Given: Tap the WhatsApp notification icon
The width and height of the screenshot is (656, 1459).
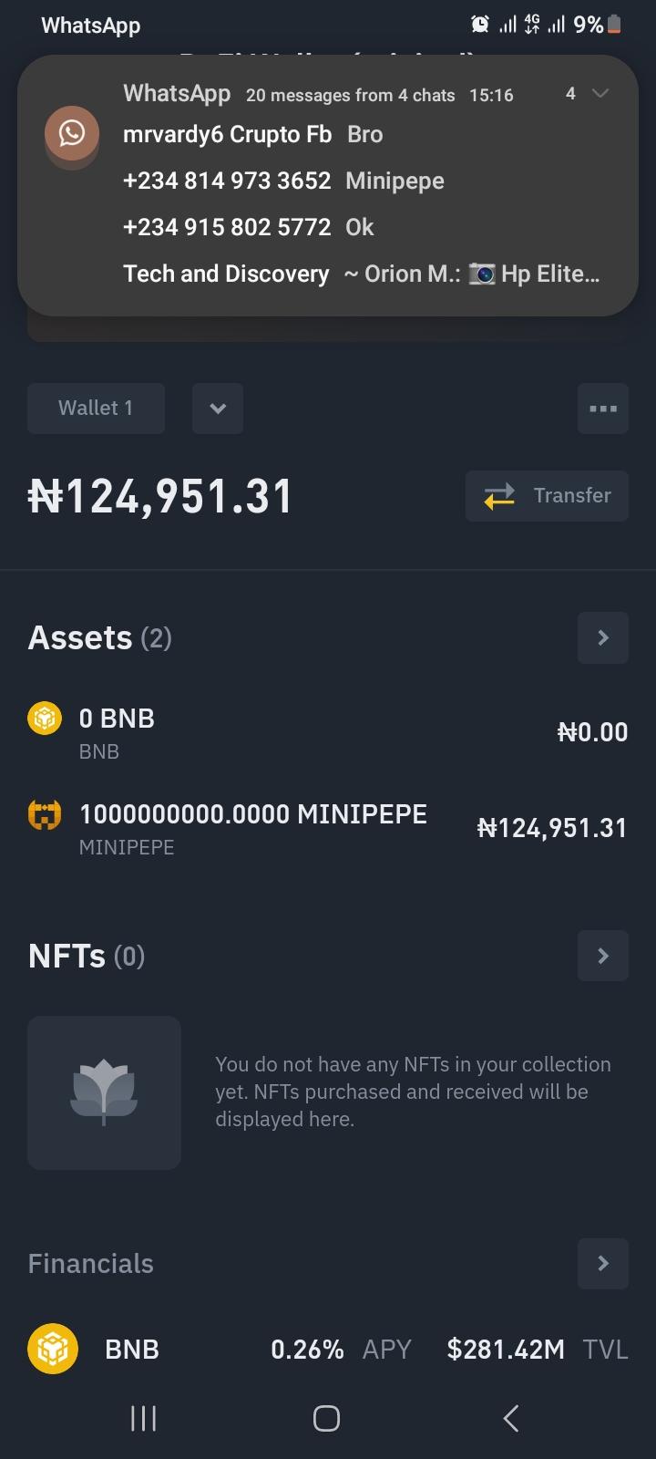Looking at the screenshot, I should pyautogui.click(x=72, y=133).
